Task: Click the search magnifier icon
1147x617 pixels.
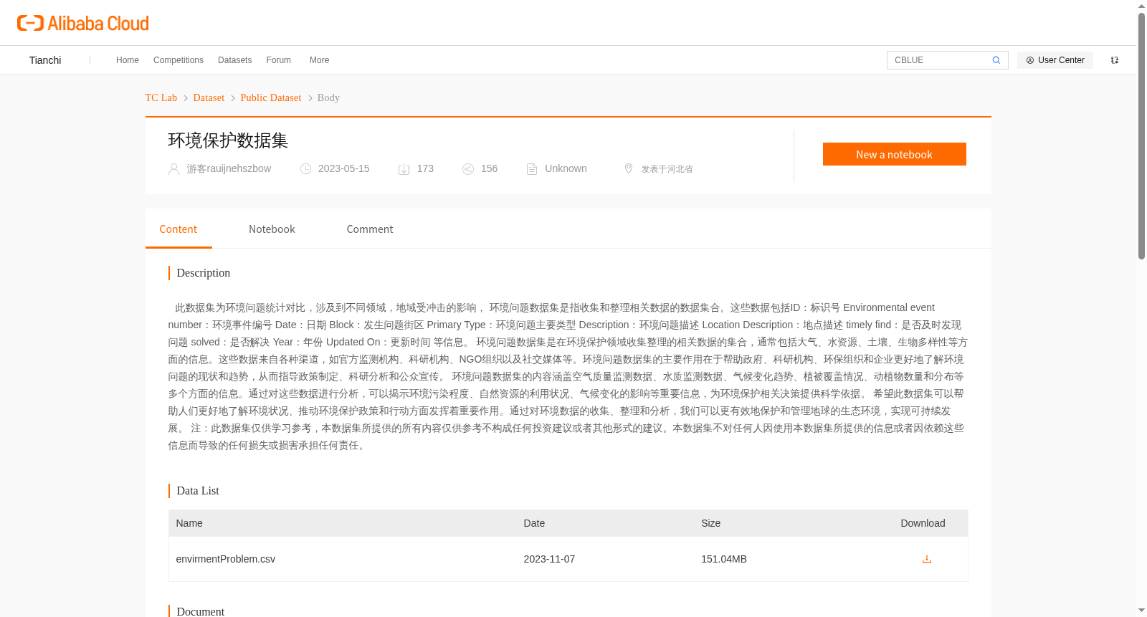Action: coord(996,60)
